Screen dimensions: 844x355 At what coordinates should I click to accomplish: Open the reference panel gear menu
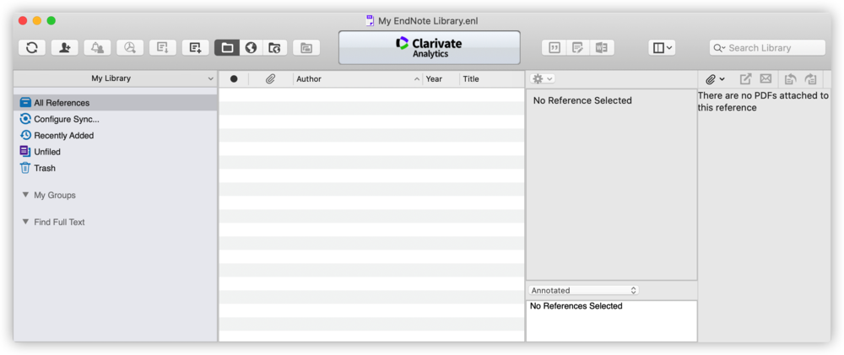[542, 79]
